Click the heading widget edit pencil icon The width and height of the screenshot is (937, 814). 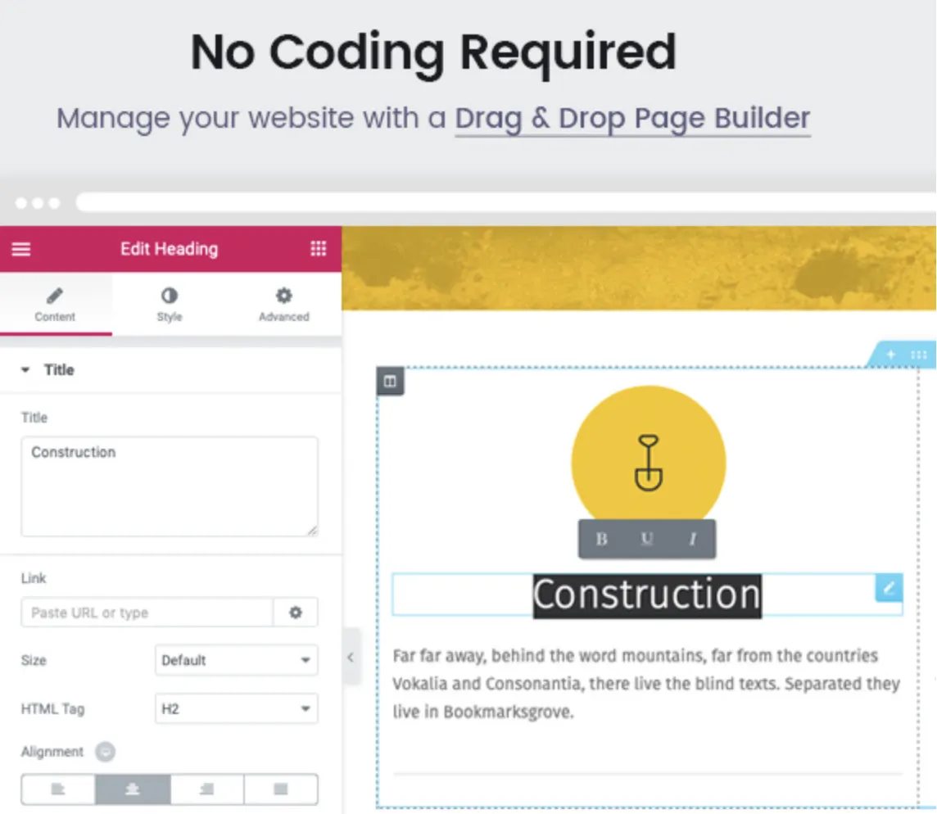click(889, 588)
